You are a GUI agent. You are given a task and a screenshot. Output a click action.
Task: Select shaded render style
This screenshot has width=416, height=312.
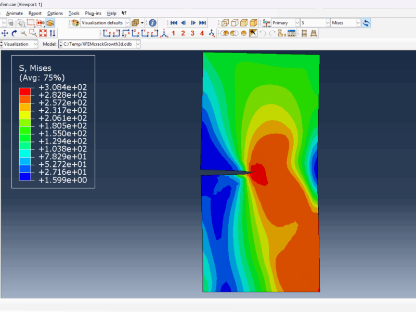254,23
